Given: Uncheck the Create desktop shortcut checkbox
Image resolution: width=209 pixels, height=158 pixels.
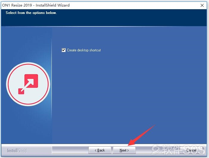Looking at the screenshot, I should (x=64, y=50).
